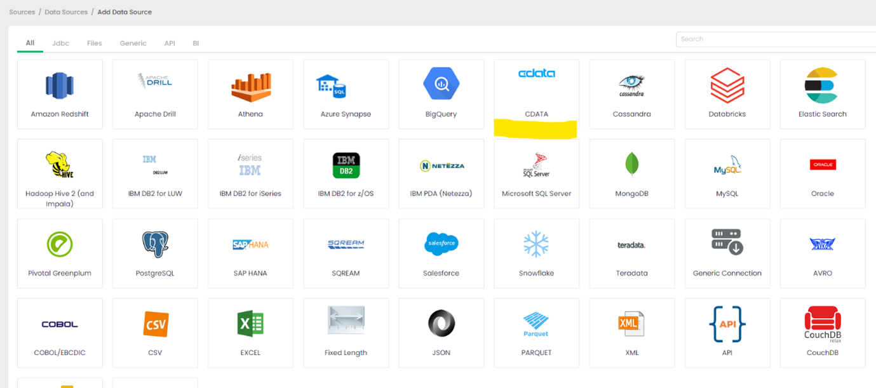Image resolution: width=876 pixels, height=388 pixels.
Task: Select the Elastic Search icon
Action: click(x=822, y=85)
